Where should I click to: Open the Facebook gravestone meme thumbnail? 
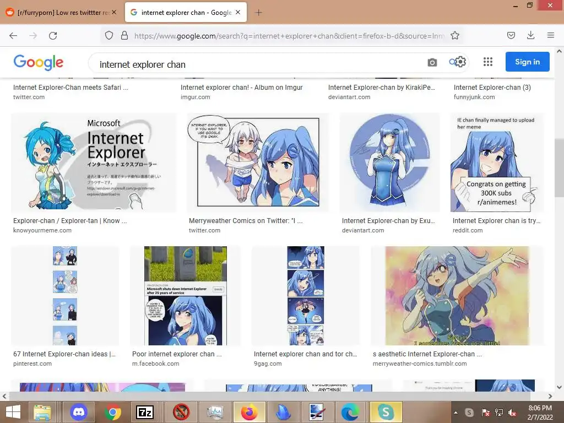(185, 296)
